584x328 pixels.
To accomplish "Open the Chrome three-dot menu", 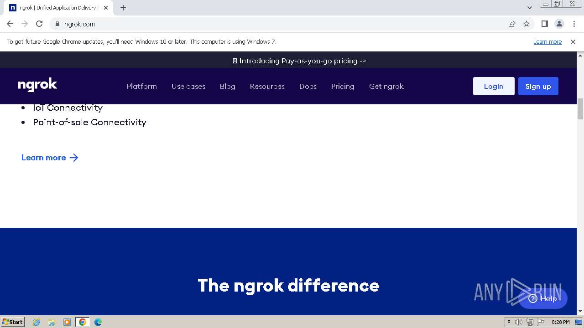I will click(x=574, y=24).
